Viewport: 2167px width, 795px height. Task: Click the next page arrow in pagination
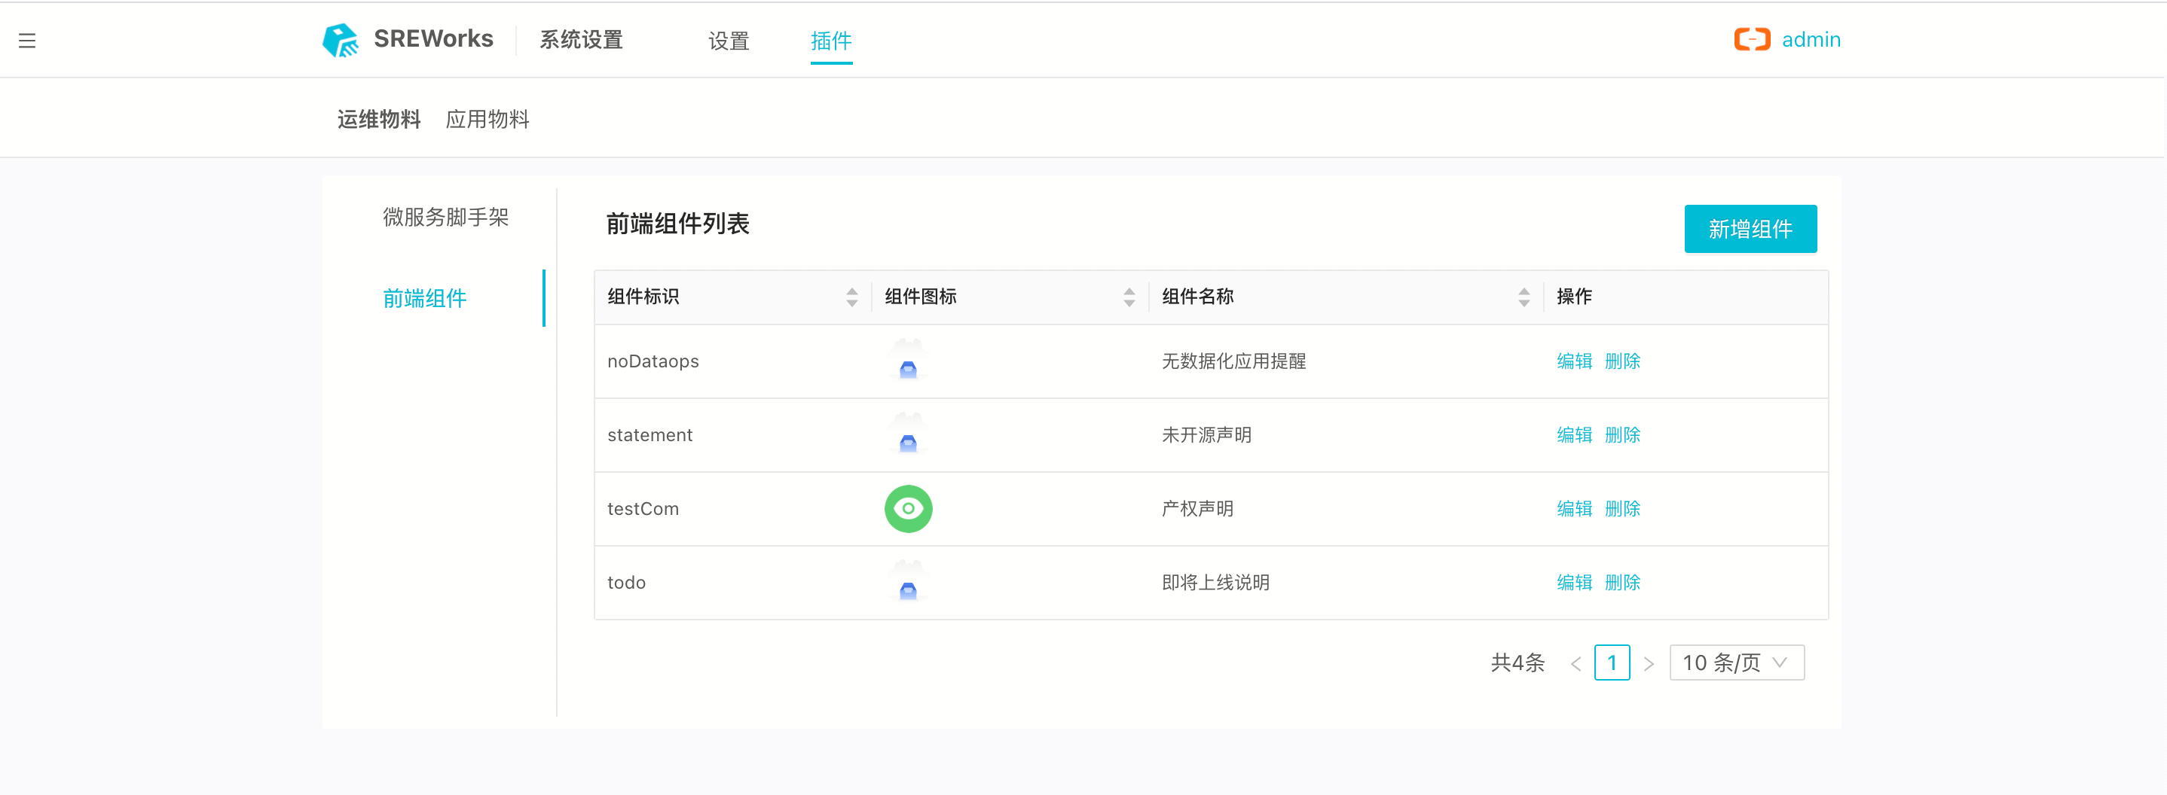coord(1649,663)
